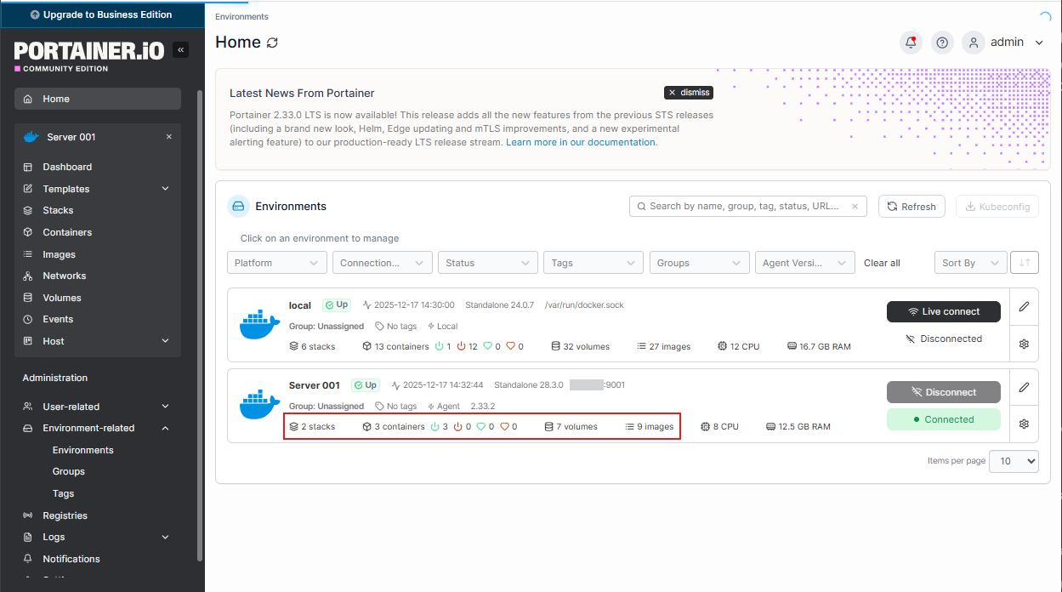Toggle the sort order arrows button
This screenshot has width=1062, height=592.
coord(1024,263)
